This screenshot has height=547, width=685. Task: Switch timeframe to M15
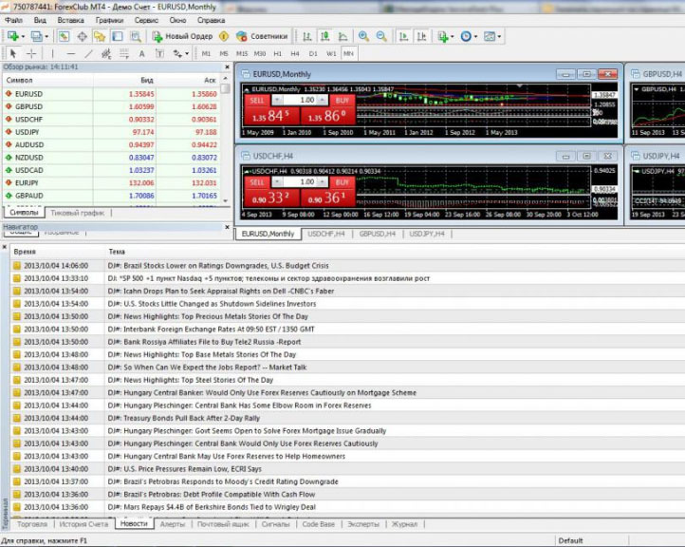tap(242, 53)
